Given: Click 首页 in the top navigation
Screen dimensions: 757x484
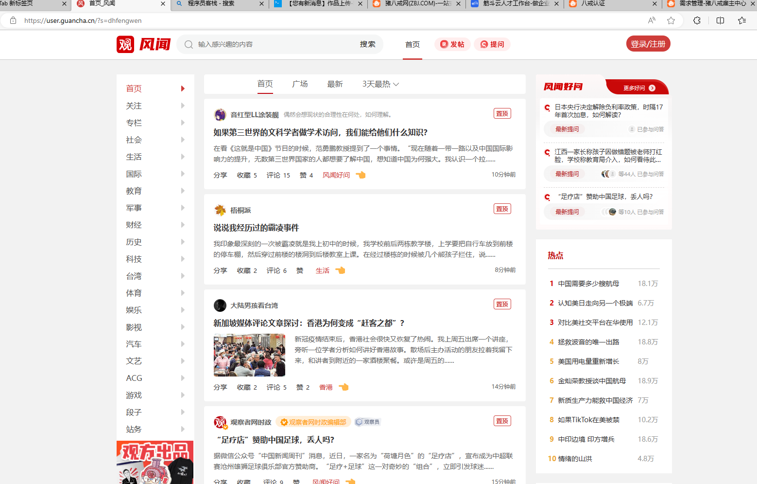Looking at the screenshot, I should [413, 44].
